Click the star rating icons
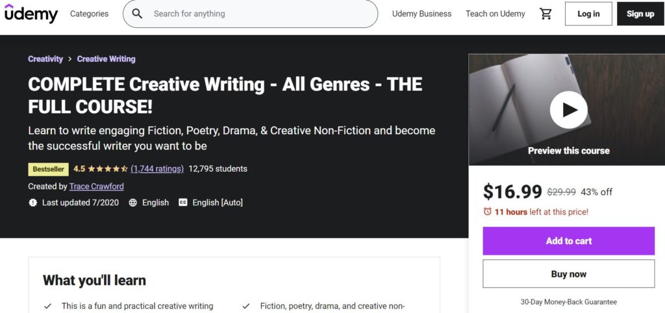Image resolution: width=665 pixels, height=313 pixels. pos(107,168)
